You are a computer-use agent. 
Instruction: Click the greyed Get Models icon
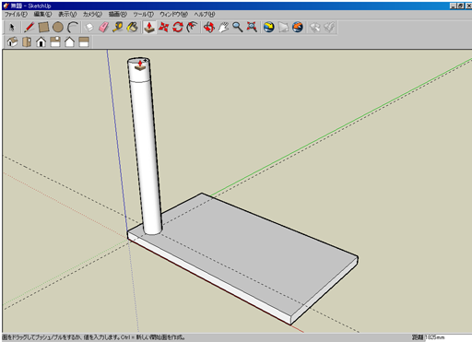tap(314, 28)
